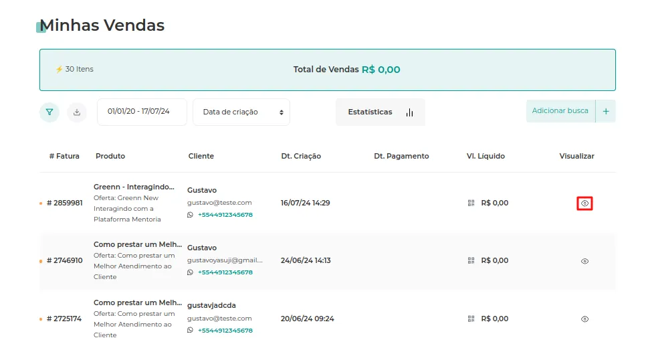Click payment grid icon in row #2859981
The height and width of the screenshot is (346, 654).
(471, 203)
